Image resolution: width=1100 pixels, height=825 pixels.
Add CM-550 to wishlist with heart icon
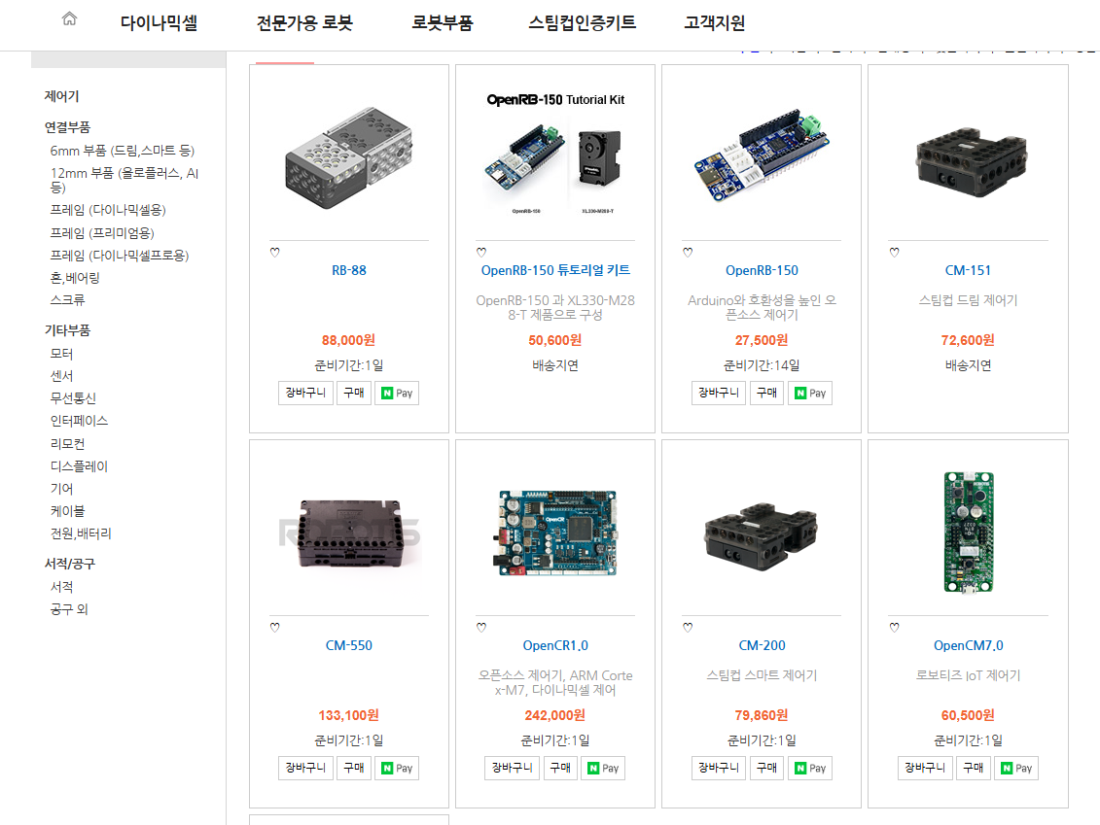tap(275, 628)
